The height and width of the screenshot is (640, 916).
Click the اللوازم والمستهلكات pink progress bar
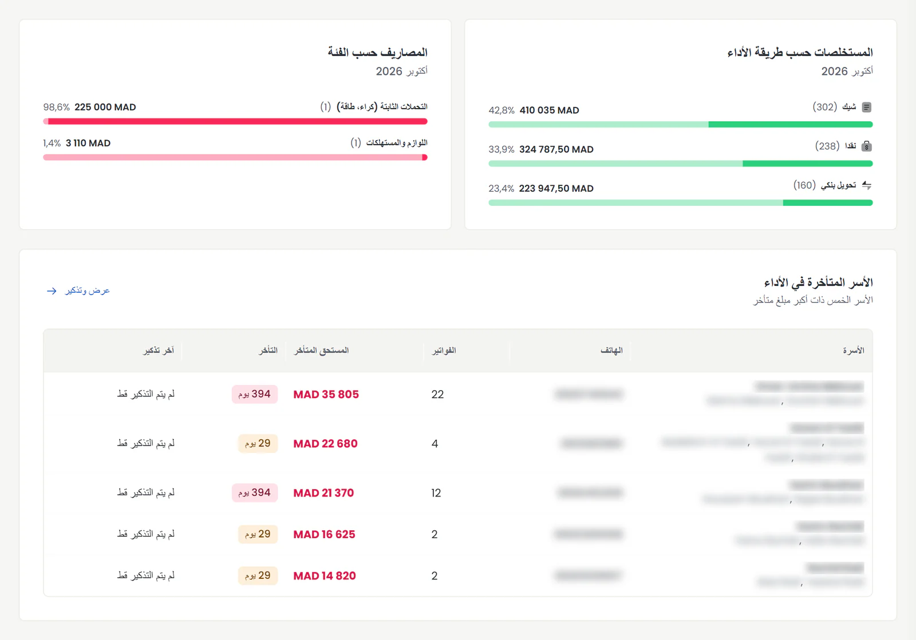click(235, 157)
